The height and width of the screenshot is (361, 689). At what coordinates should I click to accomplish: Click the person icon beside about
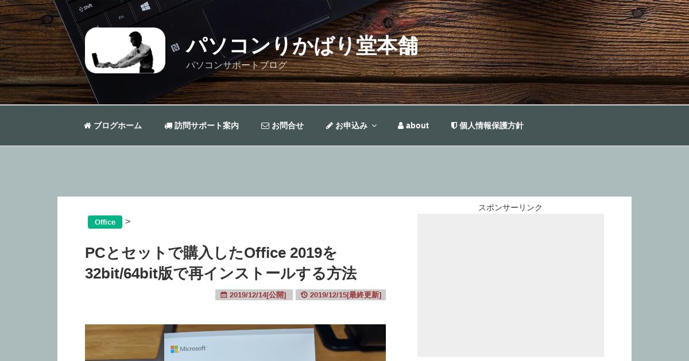[x=401, y=125]
